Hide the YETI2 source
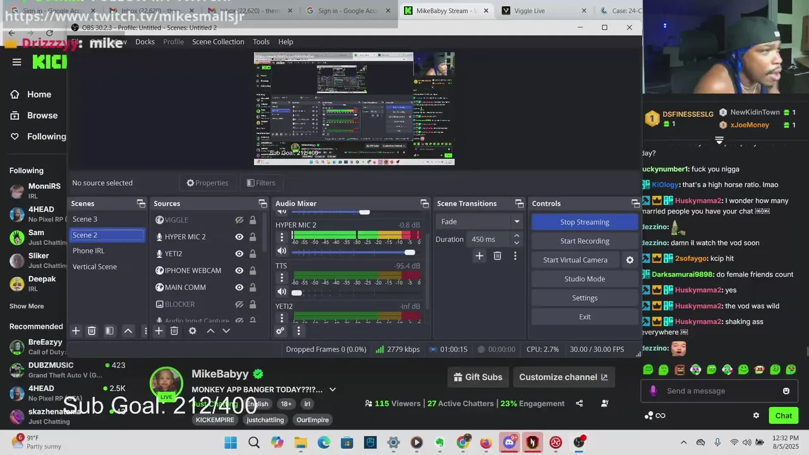This screenshot has height=455, width=809. (x=239, y=253)
